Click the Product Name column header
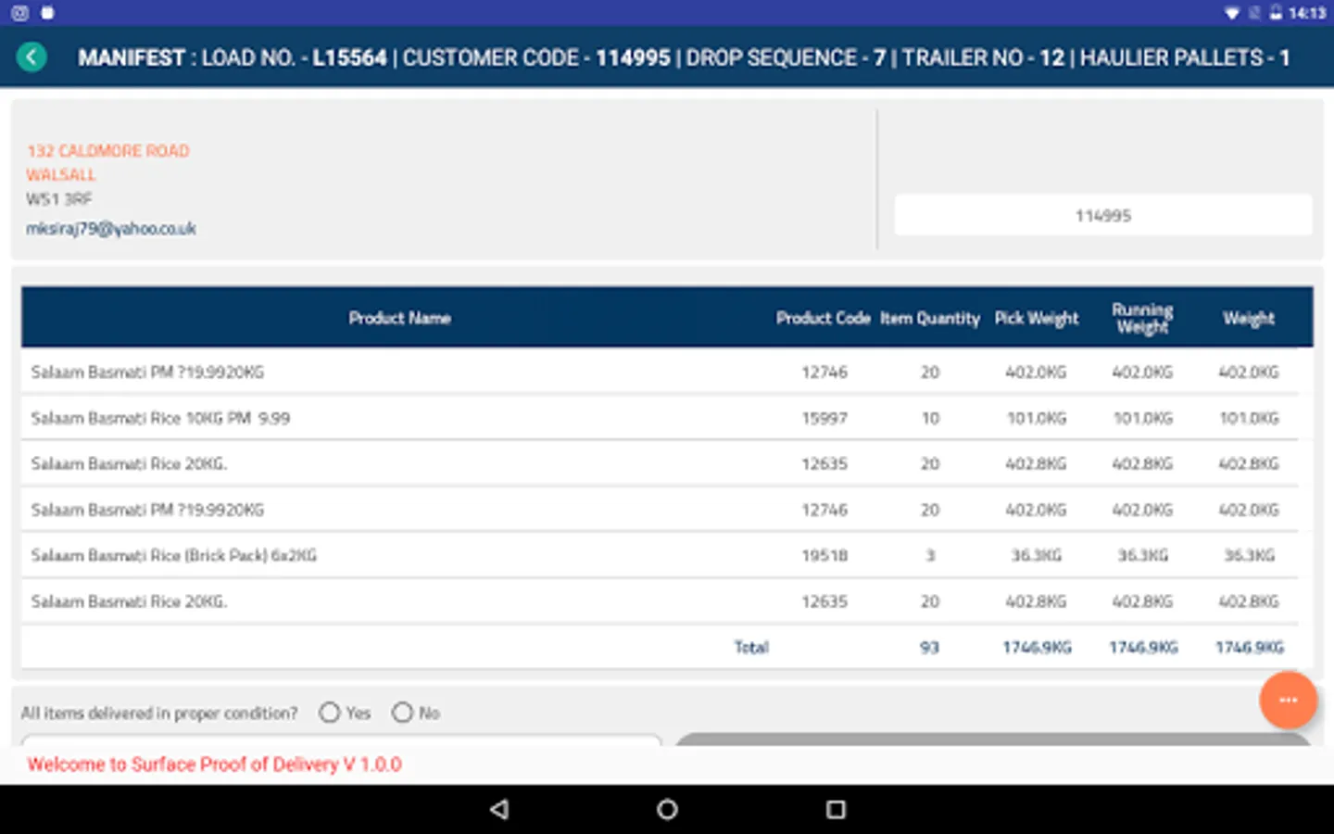1334x834 pixels. click(399, 318)
